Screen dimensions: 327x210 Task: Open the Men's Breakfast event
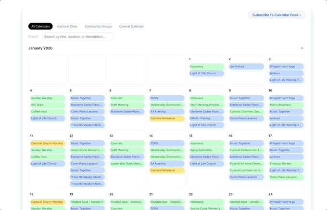(286, 105)
